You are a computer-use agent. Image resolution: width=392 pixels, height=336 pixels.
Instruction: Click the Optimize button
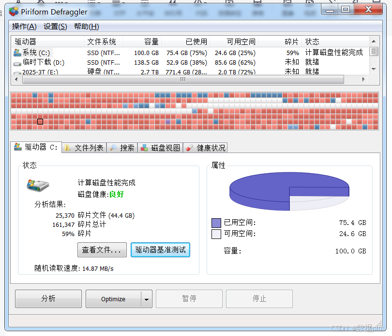pyautogui.click(x=113, y=299)
